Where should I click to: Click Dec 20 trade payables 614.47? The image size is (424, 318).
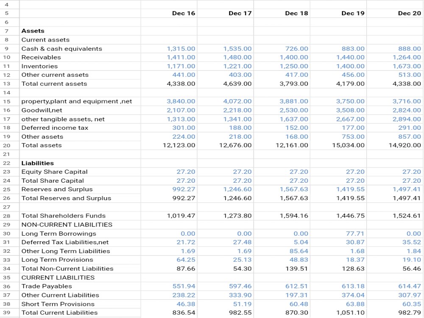(x=410, y=286)
